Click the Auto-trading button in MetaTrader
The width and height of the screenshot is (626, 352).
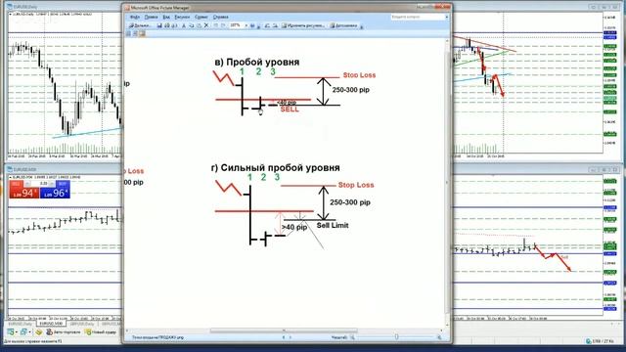[63, 331]
